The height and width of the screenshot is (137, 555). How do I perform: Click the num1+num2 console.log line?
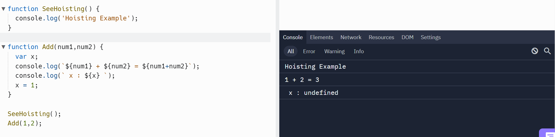pos(107,66)
